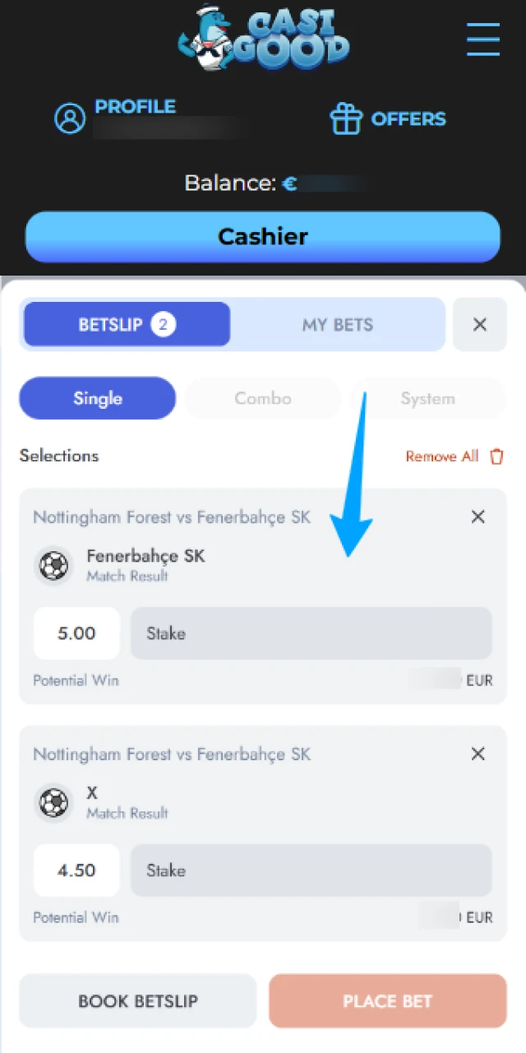Image resolution: width=526 pixels, height=1053 pixels.
Task: Remove the Fenerbahçe SK selection
Action: pyautogui.click(x=478, y=517)
